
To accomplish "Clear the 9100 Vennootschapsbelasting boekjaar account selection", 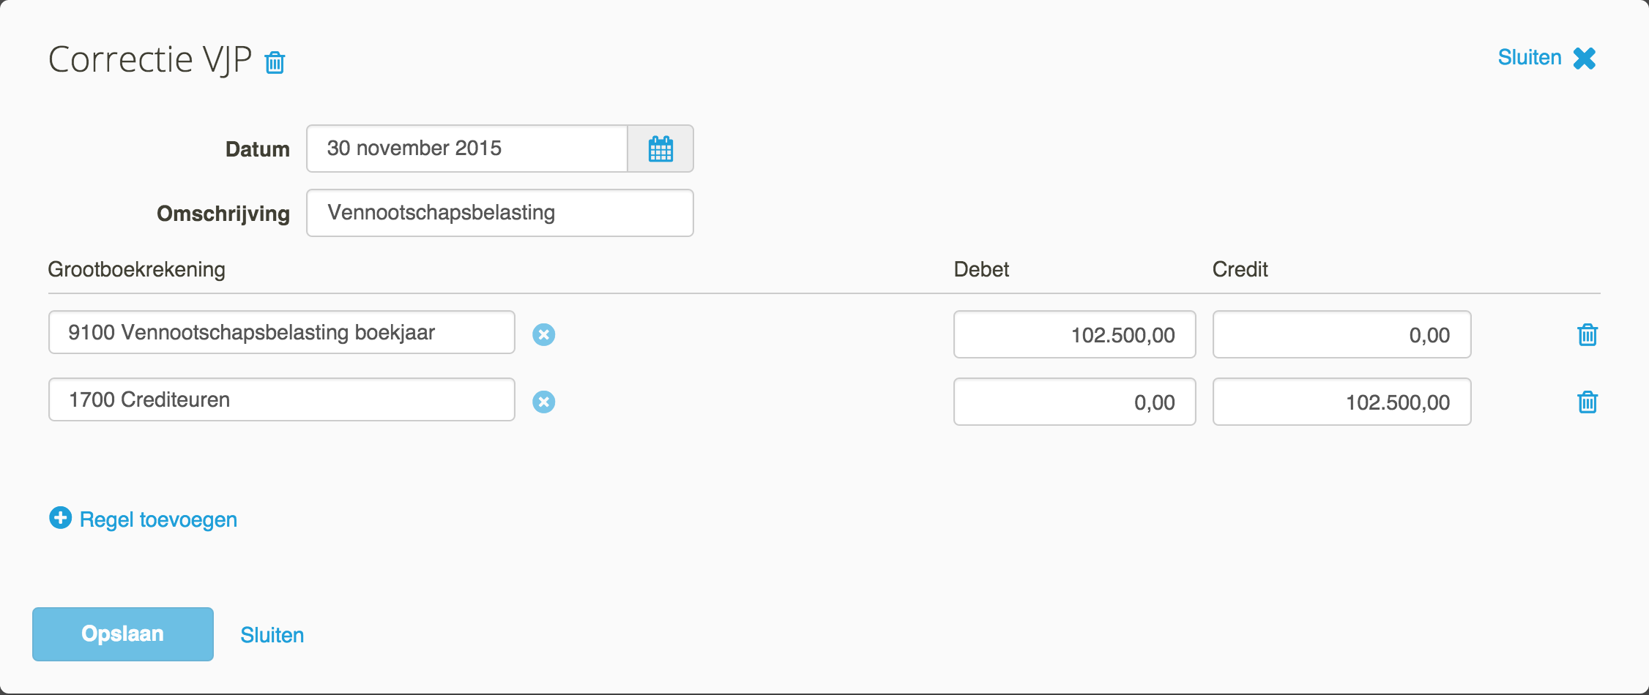I will (543, 334).
